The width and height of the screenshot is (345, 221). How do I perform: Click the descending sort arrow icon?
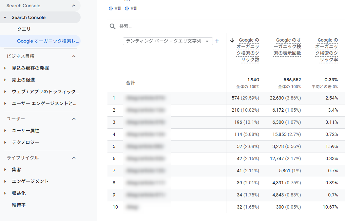point(232,40)
